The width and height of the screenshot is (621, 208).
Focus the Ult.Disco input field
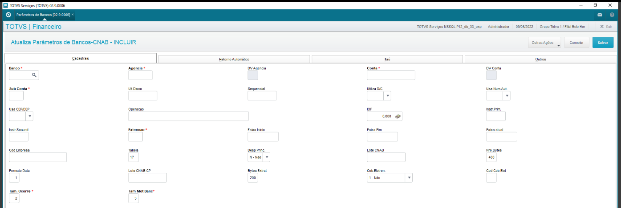pyautogui.click(x=142, y=96)
